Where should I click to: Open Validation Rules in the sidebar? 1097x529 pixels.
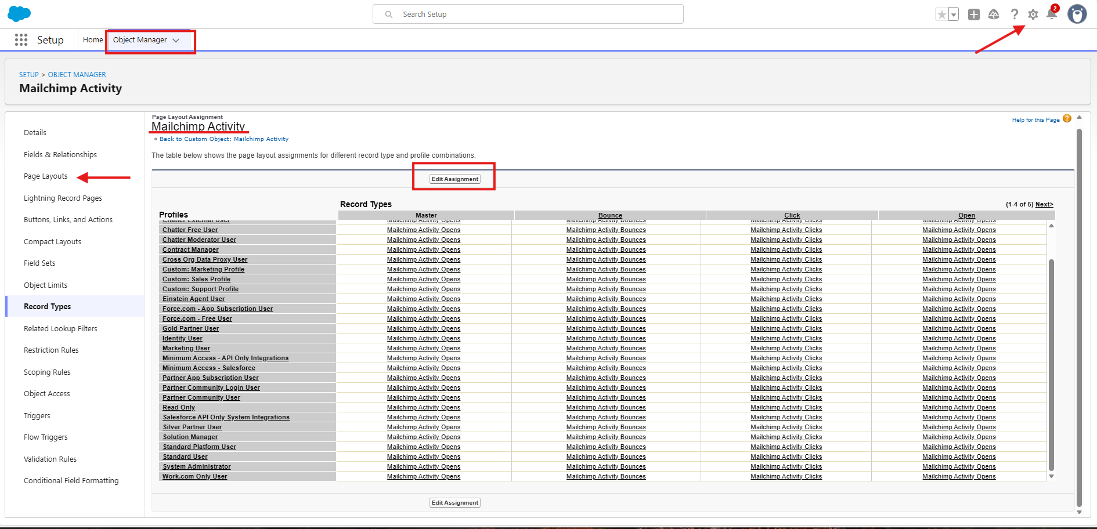(50, 459)
